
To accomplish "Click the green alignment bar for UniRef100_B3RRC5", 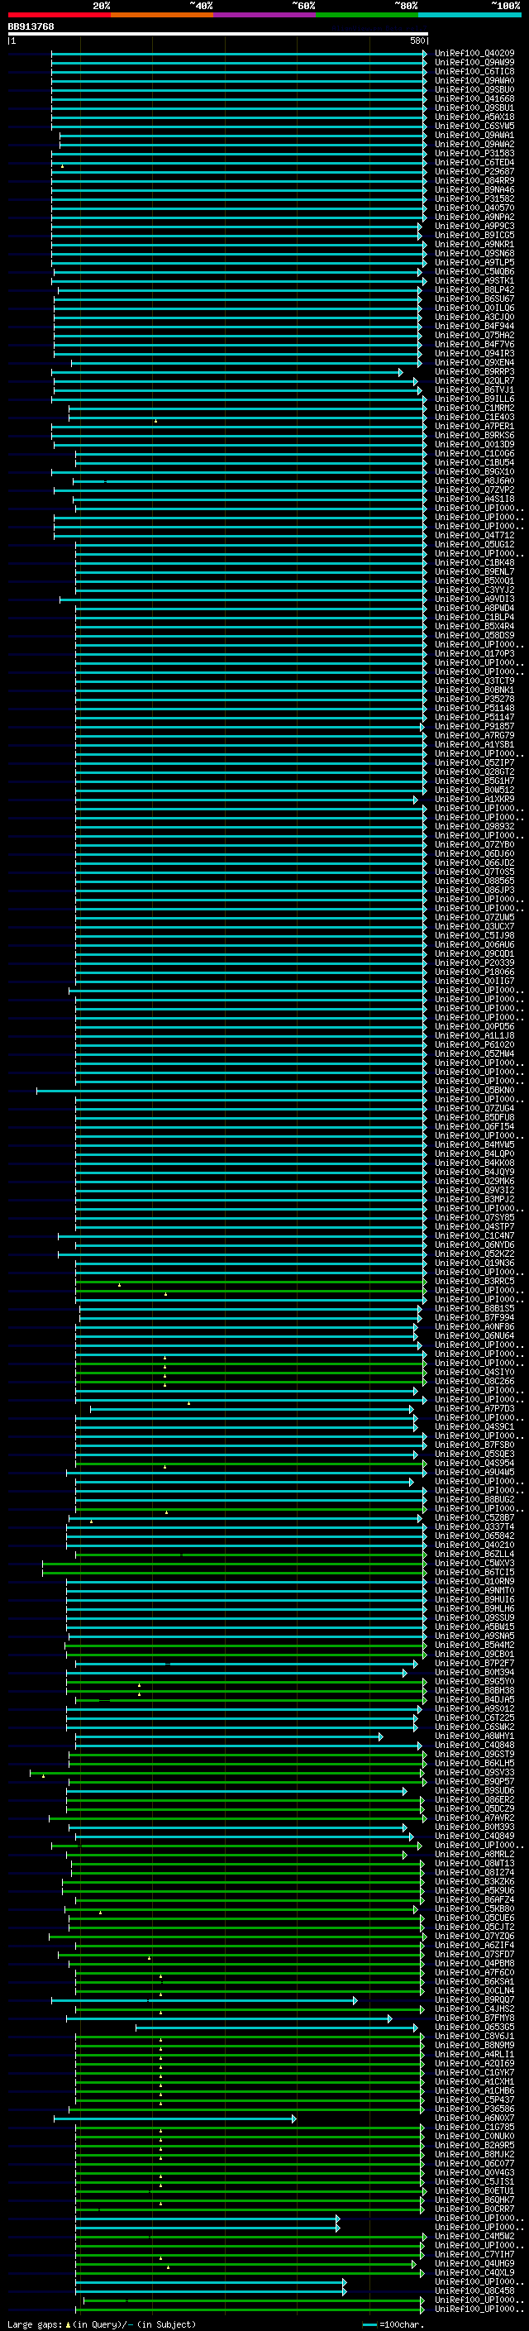I will (x=250, y=1282).
